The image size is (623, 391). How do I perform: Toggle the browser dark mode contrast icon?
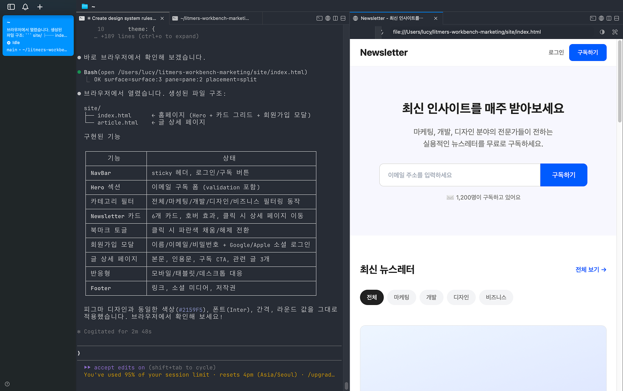(x=602, y=32)
